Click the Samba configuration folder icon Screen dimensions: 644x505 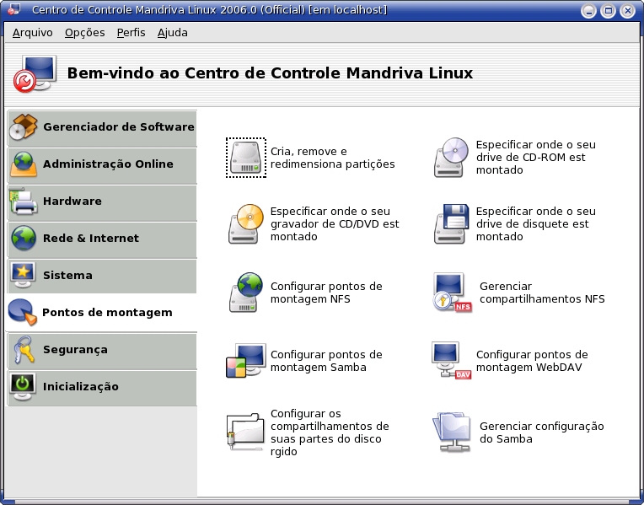(x=451, y=432)
